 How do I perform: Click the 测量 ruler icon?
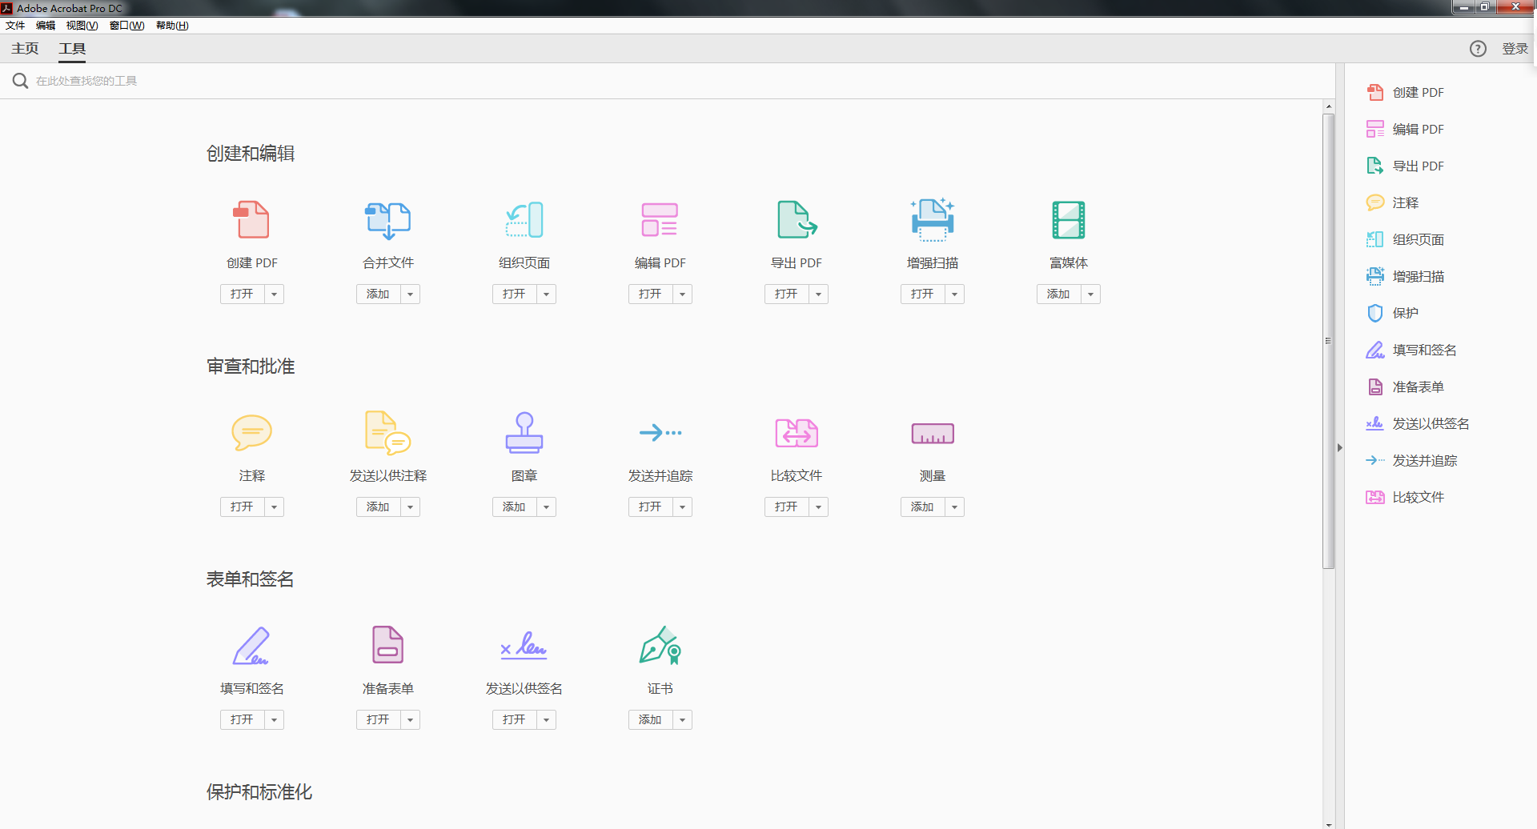click(933, 433)
